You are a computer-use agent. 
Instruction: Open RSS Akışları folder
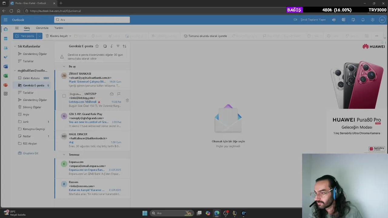pos(32,144)
